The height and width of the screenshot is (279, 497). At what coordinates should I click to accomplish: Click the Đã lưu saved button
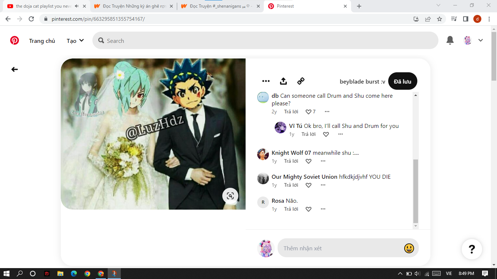(x=402, y=81)
